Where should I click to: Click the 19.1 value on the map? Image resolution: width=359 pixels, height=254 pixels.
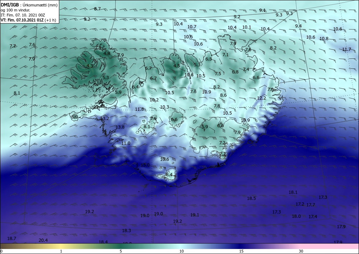195,215
